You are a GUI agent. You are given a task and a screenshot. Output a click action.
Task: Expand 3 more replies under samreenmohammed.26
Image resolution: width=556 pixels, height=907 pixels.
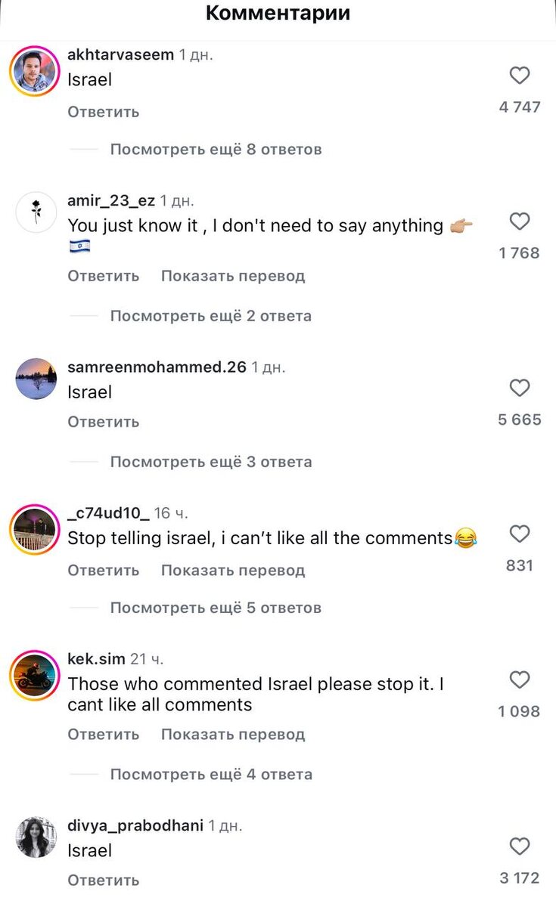[x=210, y=462]
